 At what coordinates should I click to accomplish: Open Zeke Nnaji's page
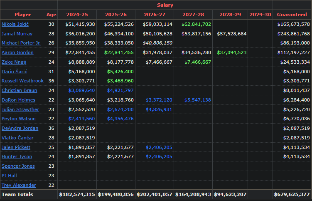point(14,62)
